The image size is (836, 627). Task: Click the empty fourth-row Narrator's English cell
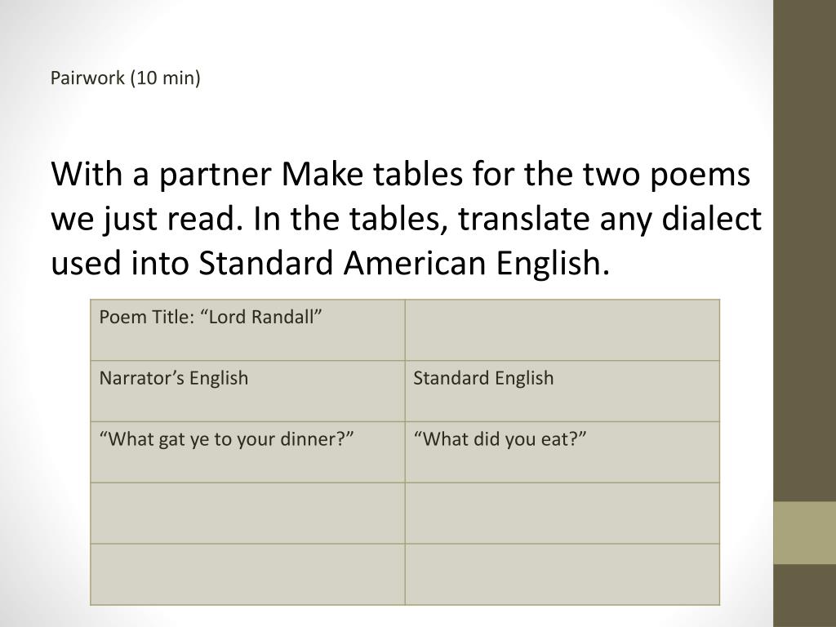click(247, 514)
